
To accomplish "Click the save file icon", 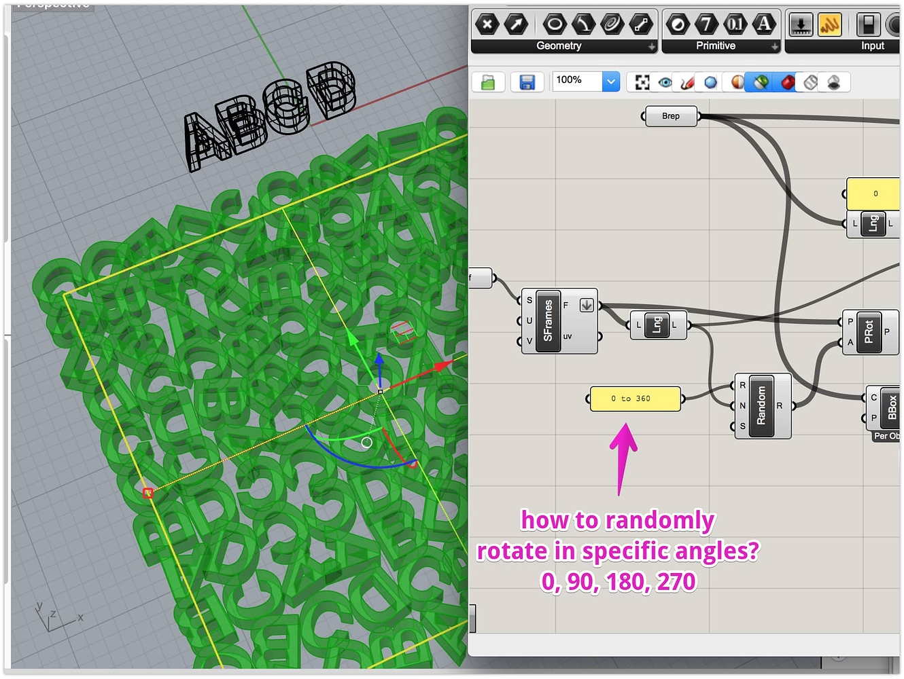I will pyautogui.click(x=528, y=81).
